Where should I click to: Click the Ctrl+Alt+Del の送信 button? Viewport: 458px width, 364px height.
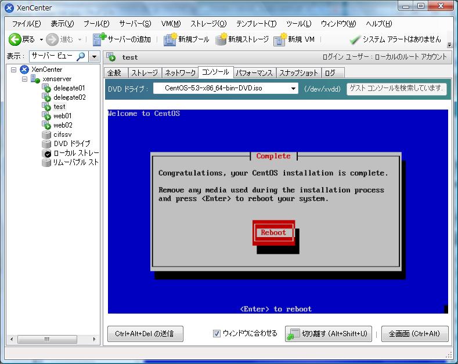145,334
